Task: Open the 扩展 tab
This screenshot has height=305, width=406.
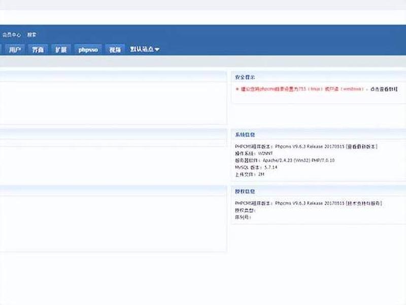Action: click(x=61, y=49)
